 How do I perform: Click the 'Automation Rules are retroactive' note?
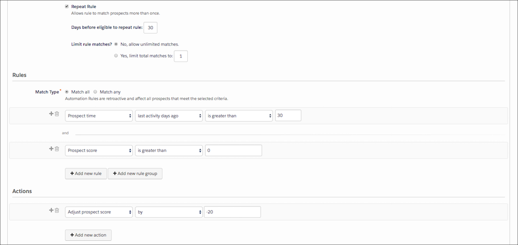click(147, 99)
